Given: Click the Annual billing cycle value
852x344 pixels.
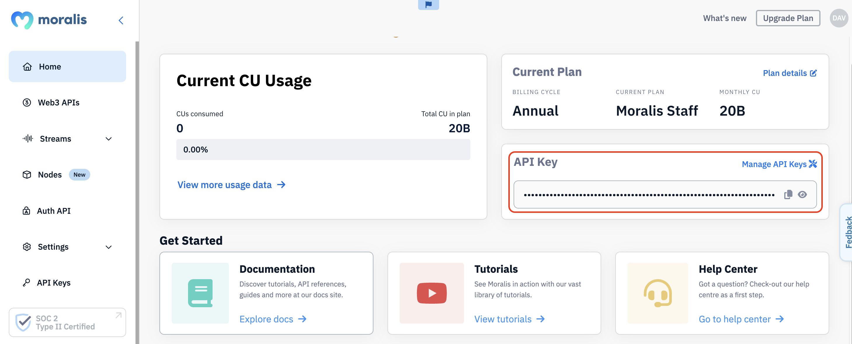Looking at the screenshot, I should point(535,111).
